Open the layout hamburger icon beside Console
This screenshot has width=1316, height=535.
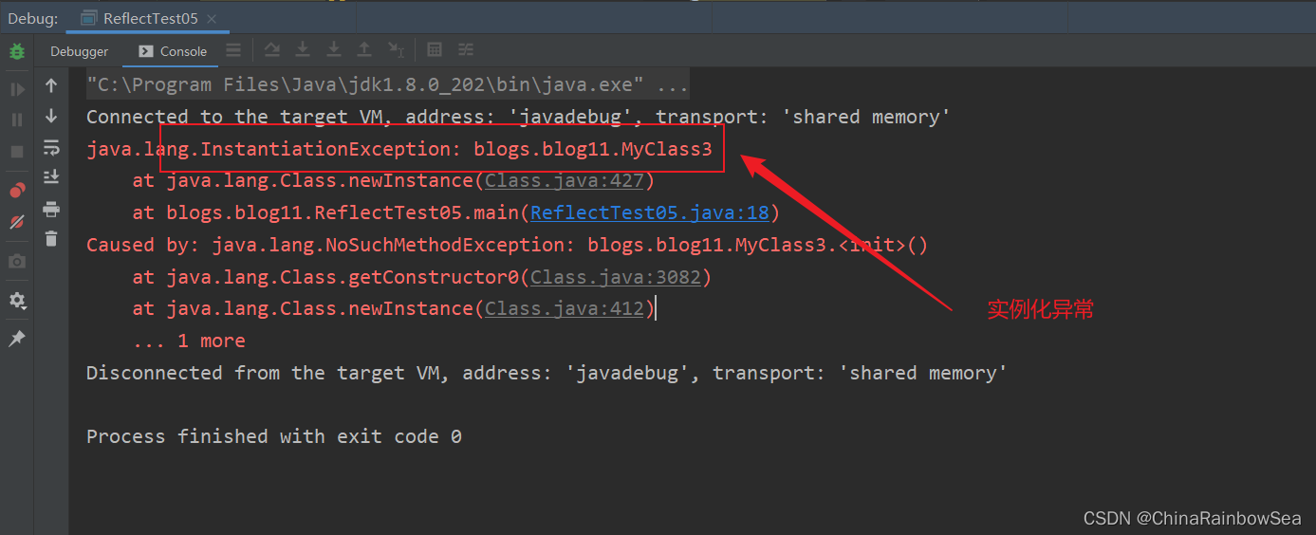(233, 50)
